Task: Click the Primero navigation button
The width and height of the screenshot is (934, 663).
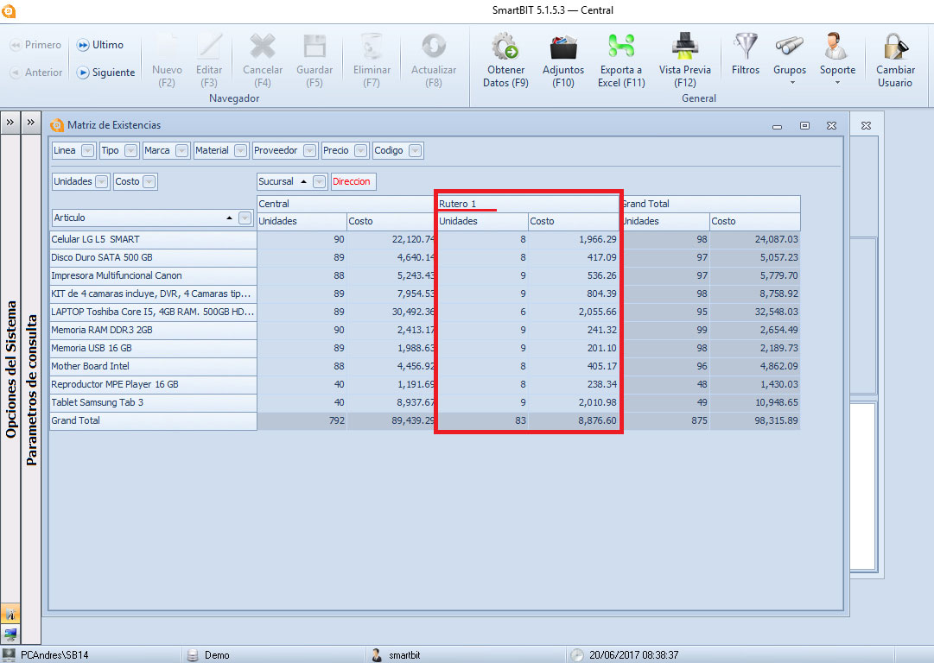Action: 35,45
